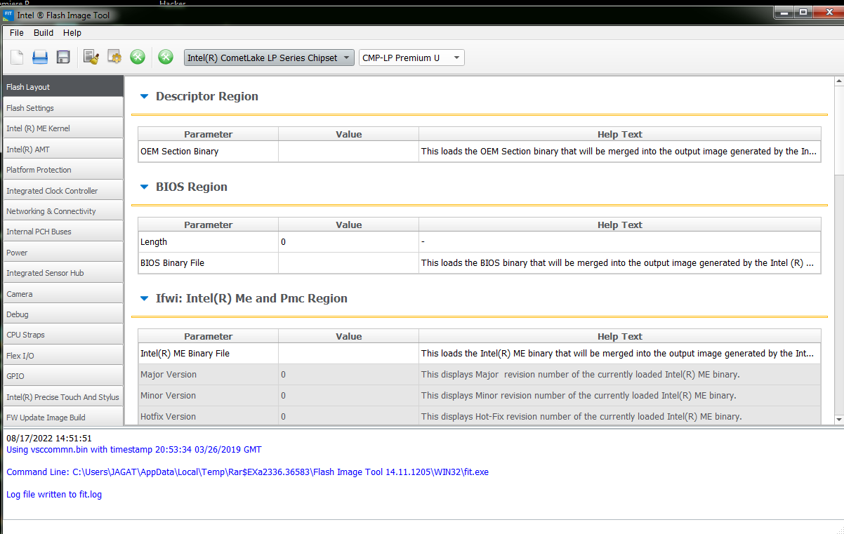The height and width of the screenshot is (534, 844).
Task: Open the File menu
Action: click(x=17, y=33)
